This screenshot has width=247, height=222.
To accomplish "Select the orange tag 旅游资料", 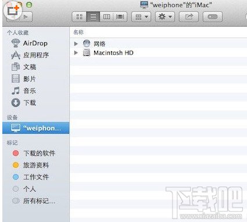I will pyautogui.click(x=30, y=165).
